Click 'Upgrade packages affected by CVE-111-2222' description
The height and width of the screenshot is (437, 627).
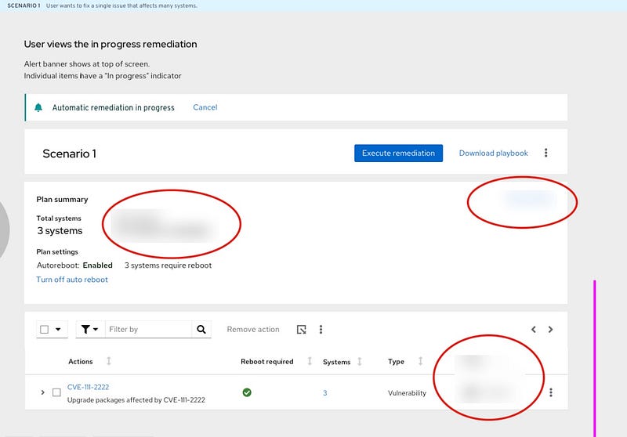136,400
